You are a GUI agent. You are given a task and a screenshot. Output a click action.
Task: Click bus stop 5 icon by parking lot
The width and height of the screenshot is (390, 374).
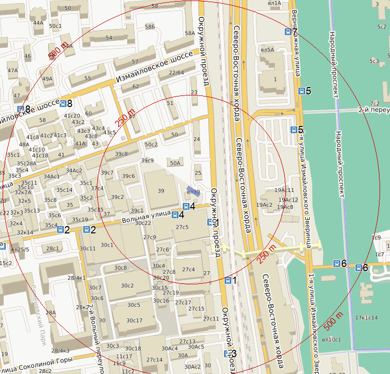[294, 130]
